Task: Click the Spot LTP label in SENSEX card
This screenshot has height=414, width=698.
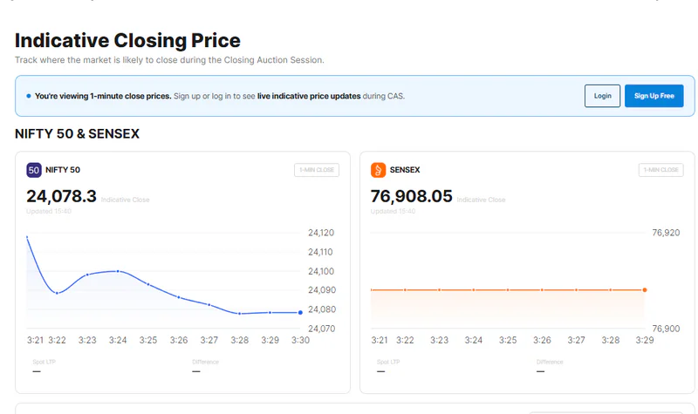Action: (388, 362)
